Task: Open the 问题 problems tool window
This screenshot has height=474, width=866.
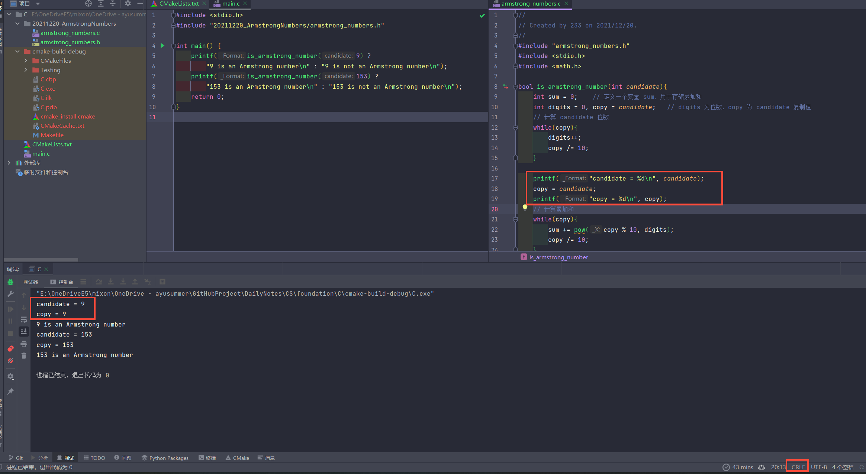Action: 123,458
